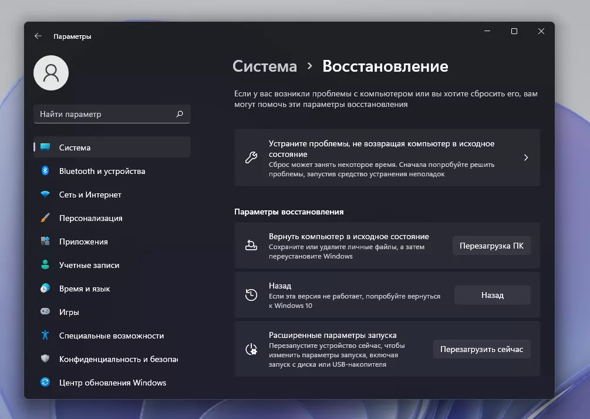Open the Учетные записи section
590x419 pixels.
(112, 265)
